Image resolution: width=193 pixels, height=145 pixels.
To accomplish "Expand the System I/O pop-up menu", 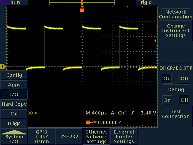I will click(x=14, y=137).
